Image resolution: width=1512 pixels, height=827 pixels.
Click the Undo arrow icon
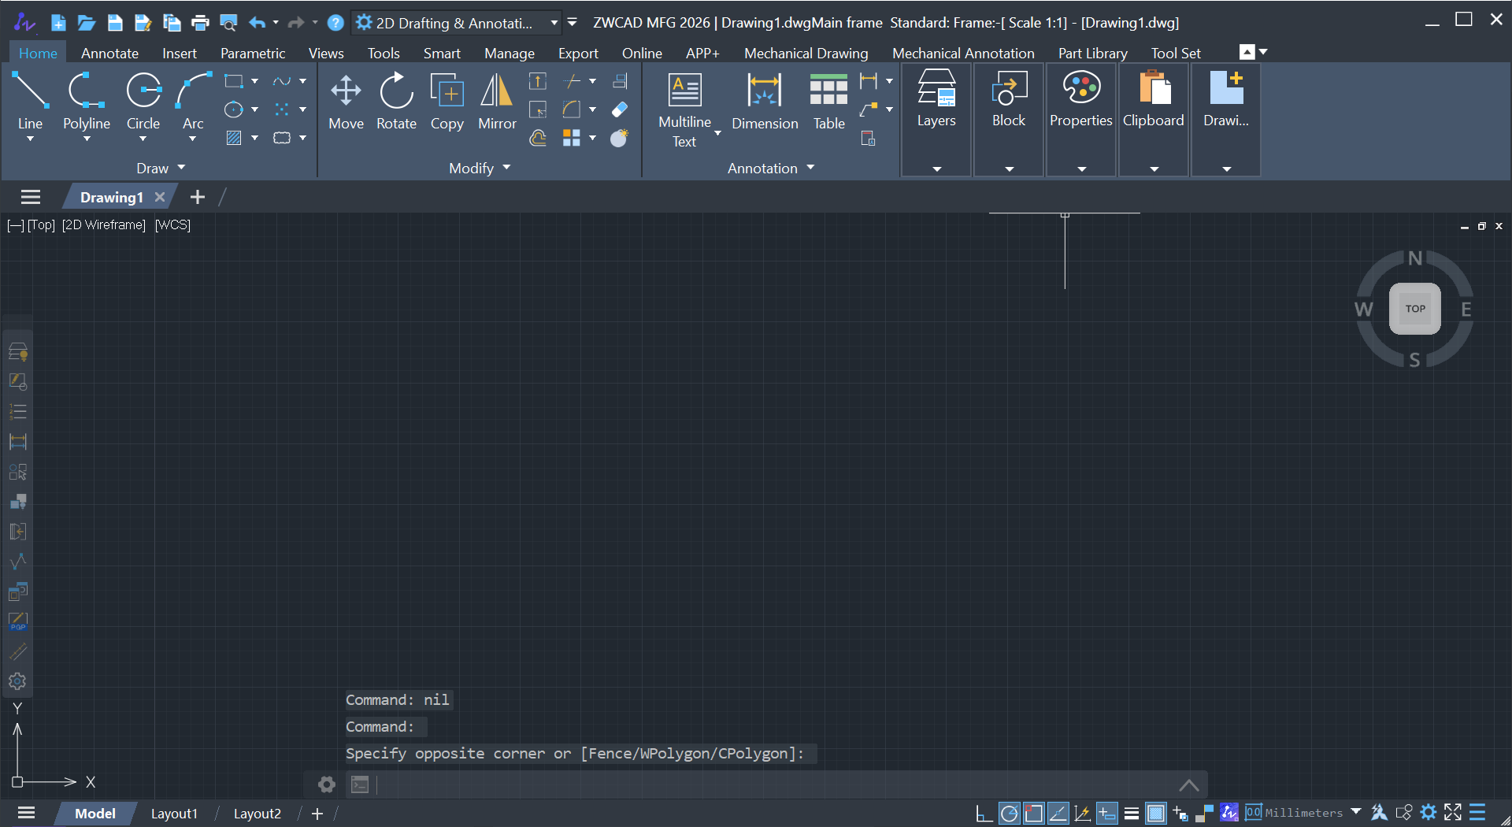click(x=257, y=23)
